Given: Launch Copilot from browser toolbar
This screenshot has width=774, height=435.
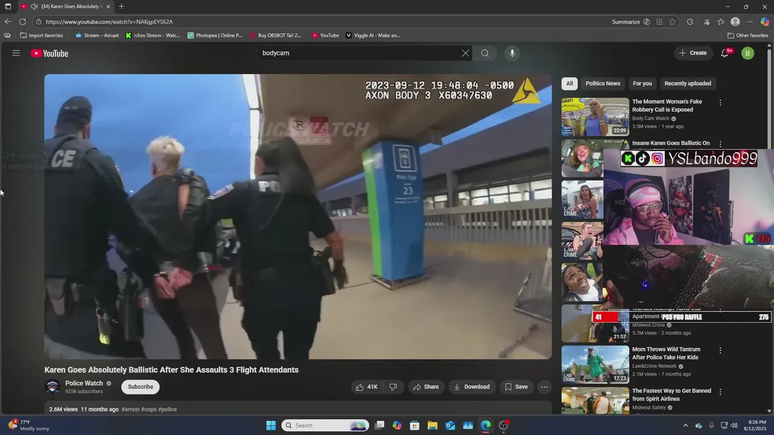Looking at the screenshot, I should coord(765,22).
